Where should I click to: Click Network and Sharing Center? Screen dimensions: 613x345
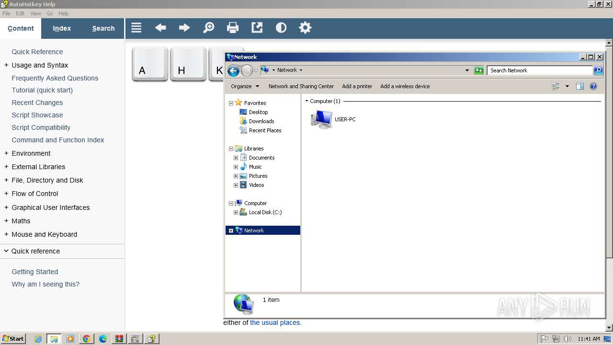[x=301, y=86]
